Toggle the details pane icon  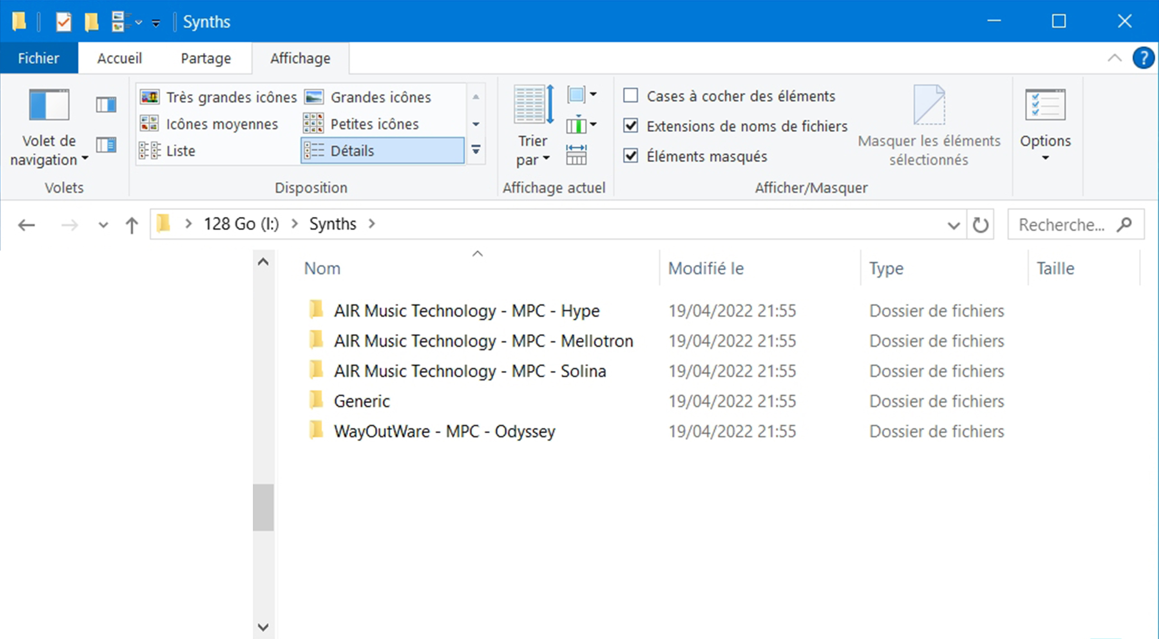106,145
